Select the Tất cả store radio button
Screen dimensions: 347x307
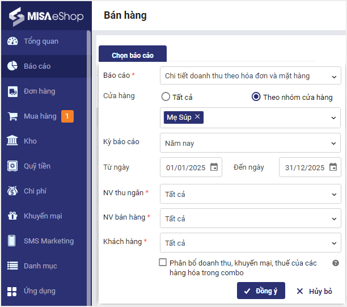(x=166, y=97)
